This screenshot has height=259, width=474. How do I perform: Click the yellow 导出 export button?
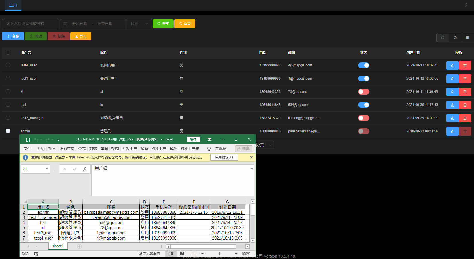pos(81,36)
